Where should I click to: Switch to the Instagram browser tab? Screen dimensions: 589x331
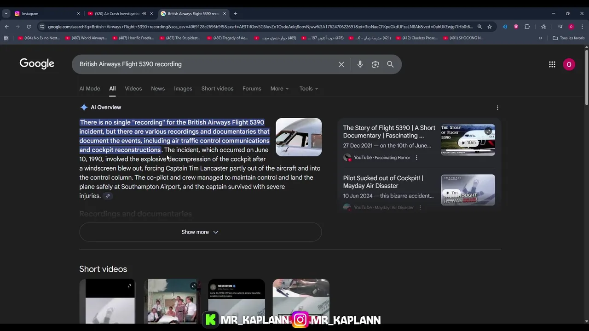(x=46, y=13)
